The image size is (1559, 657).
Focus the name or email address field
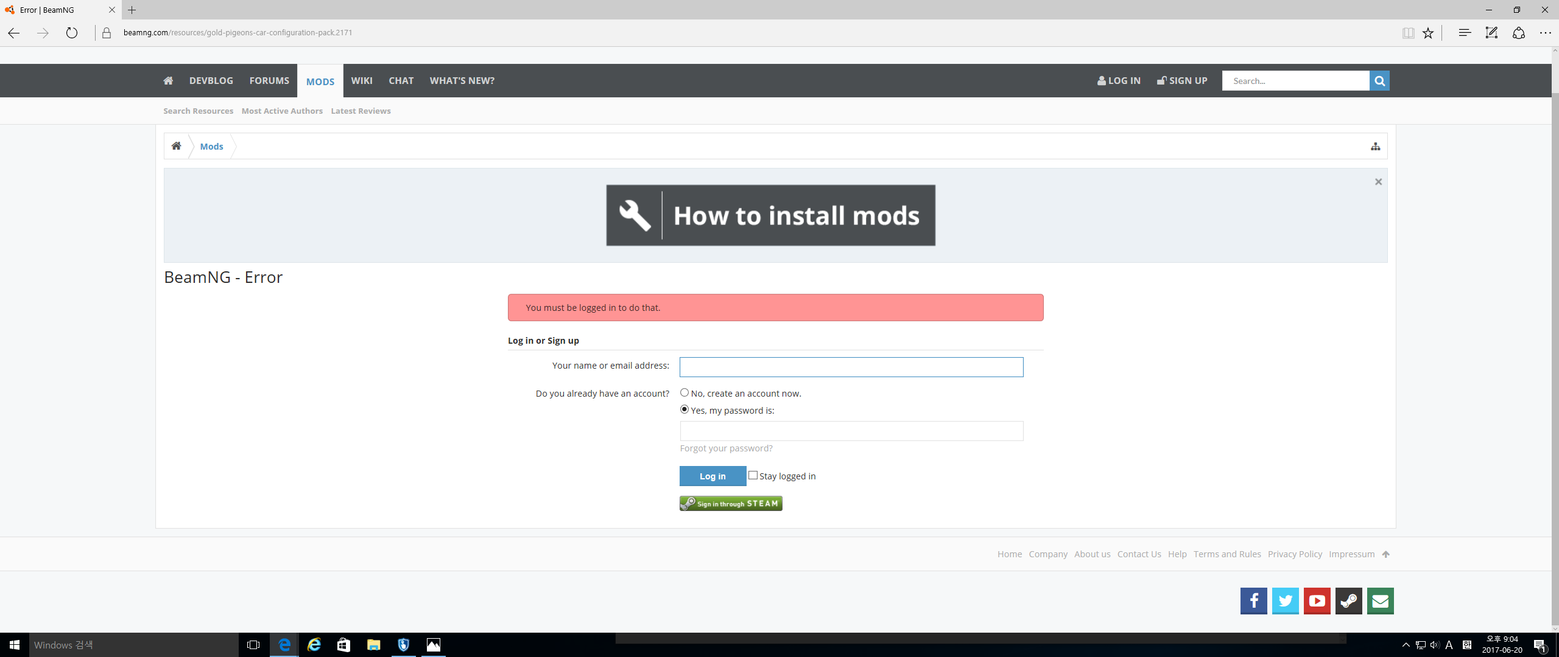[x=851, y=367]
